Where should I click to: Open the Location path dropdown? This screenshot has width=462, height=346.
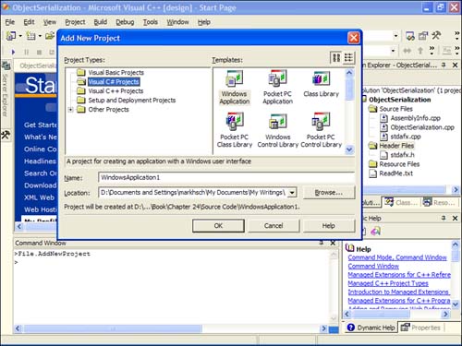[292, 193]
